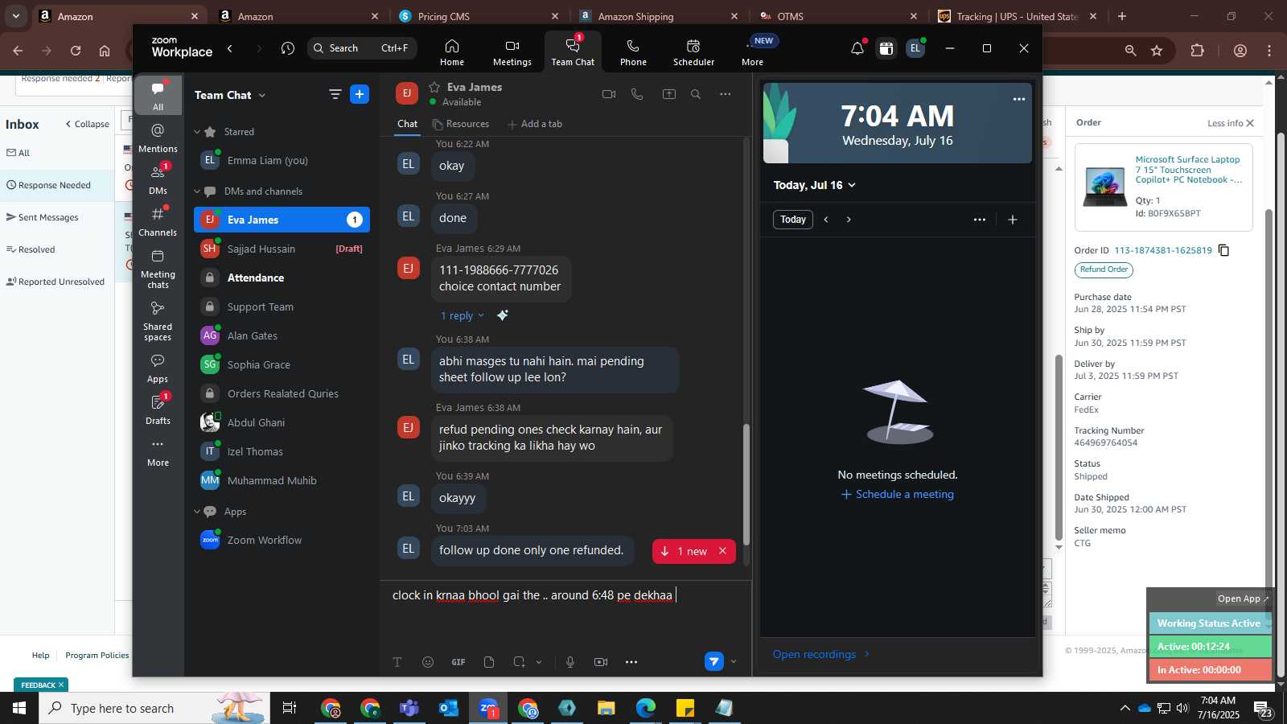This screenshot has height=724, width=1287.
Task: Search within Eva James chat
Action: [696, 94]
